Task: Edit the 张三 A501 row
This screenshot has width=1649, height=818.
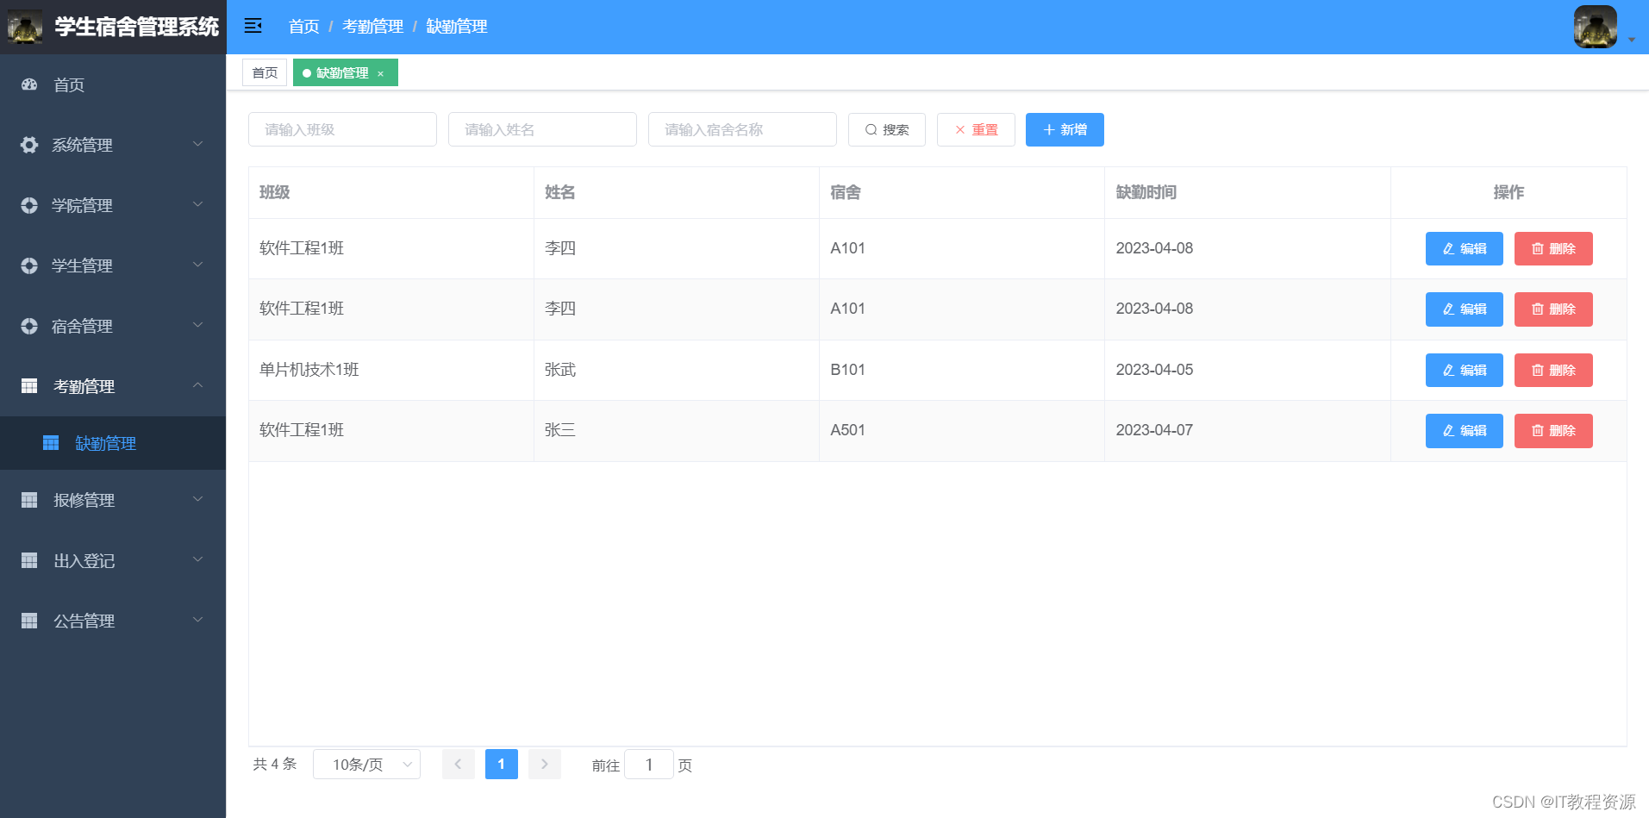Action: pos(1465,431)
